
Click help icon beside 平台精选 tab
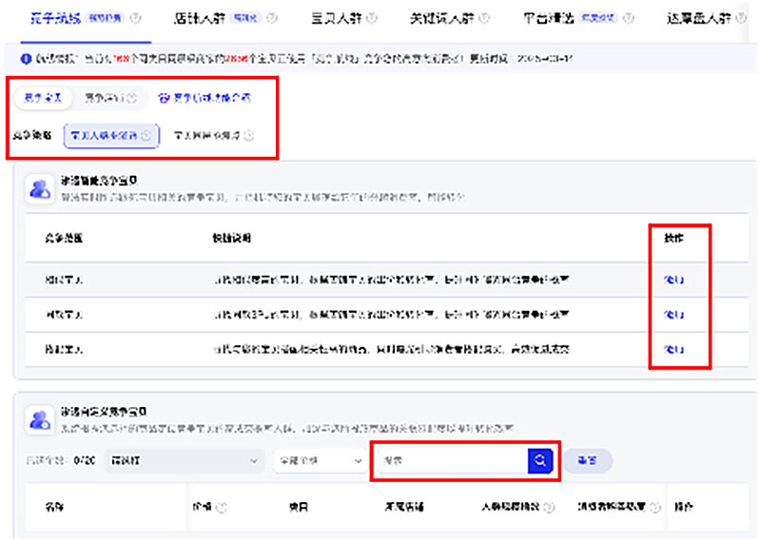[629, 18]
